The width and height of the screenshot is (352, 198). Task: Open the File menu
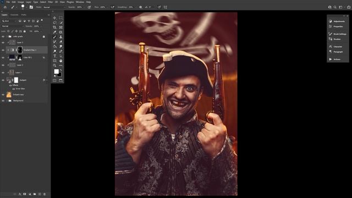[8, 2]
